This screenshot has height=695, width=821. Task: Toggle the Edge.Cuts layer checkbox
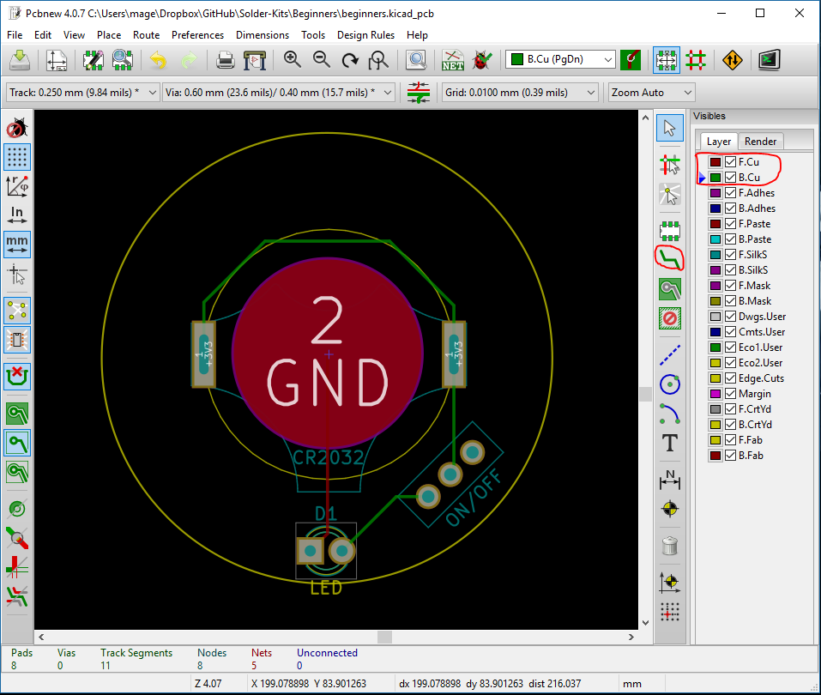pyautogui.click(x=731, y=378)
